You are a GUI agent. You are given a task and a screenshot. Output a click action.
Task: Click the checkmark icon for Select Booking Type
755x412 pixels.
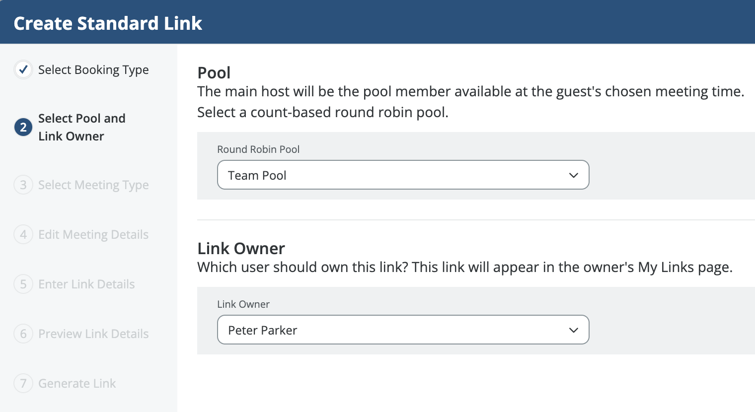click(23, 70)
